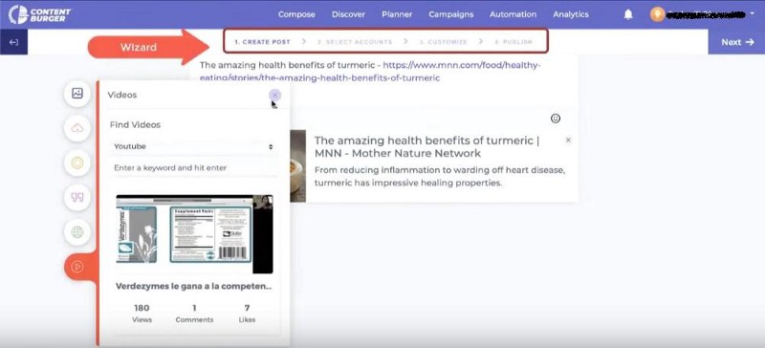Click the account name in header
765x348 pixels.
click(706, 14)
